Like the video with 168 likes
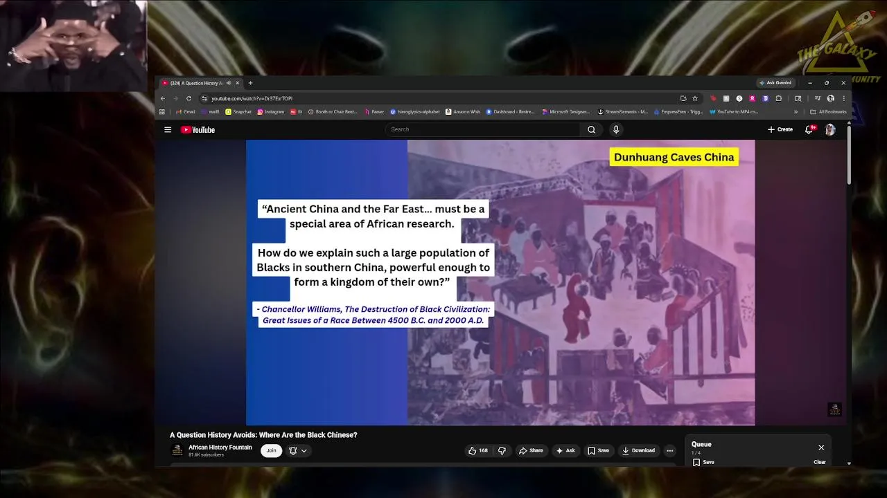 478,450
